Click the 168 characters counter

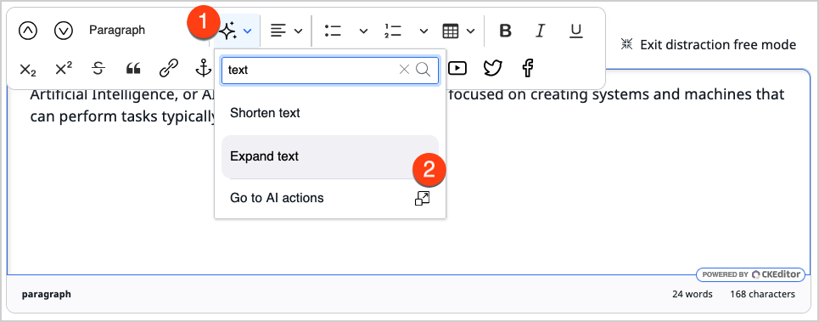point(763,294)
